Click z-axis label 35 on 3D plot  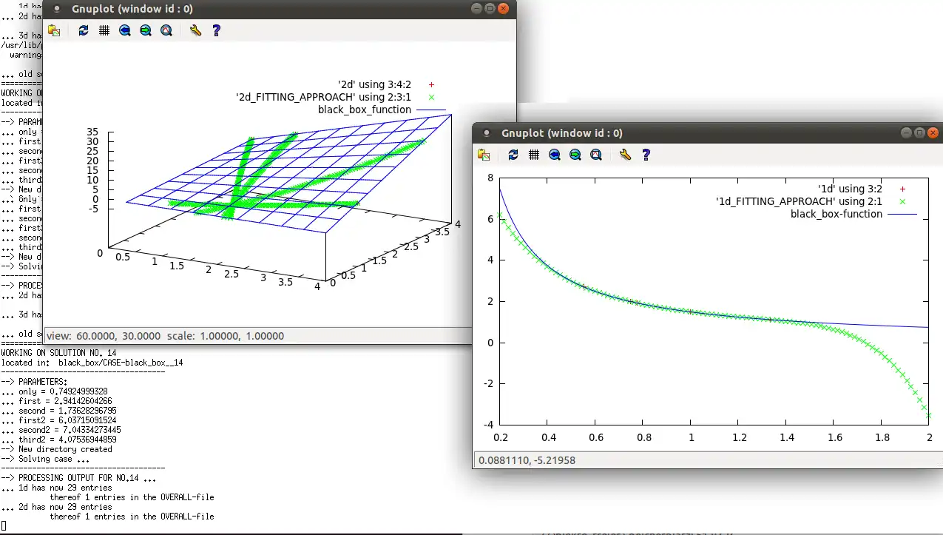coord(93,132)
